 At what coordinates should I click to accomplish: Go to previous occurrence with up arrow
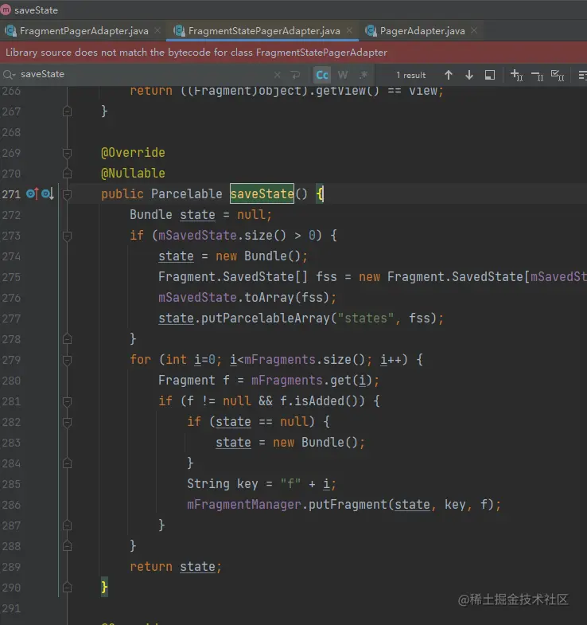click(449, 75)
